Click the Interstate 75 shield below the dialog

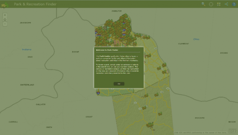[x=98, y=93]
